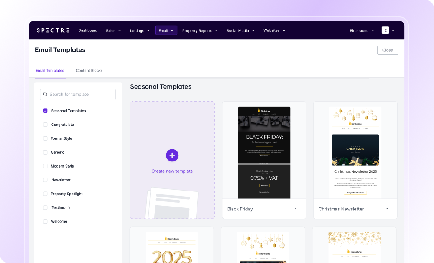Check the Newsletter checkbox
Viewport: 434px width, 263px height.
tap(46, 180)
